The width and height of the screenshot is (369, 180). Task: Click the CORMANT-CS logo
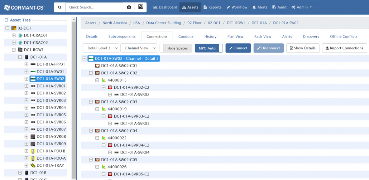[x=24, y=7]
